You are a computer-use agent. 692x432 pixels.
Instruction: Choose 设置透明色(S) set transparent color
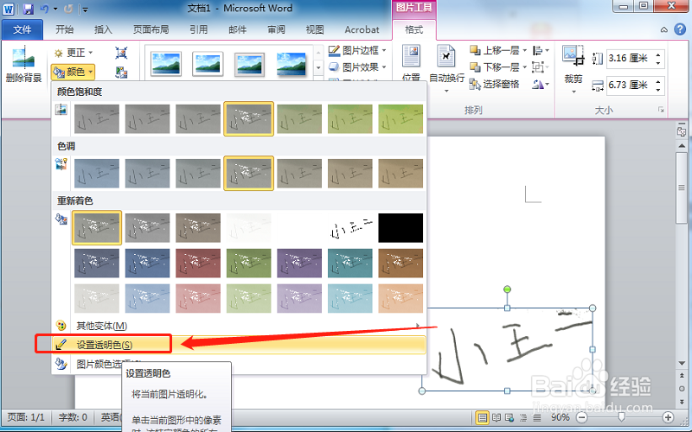(239, 345)
